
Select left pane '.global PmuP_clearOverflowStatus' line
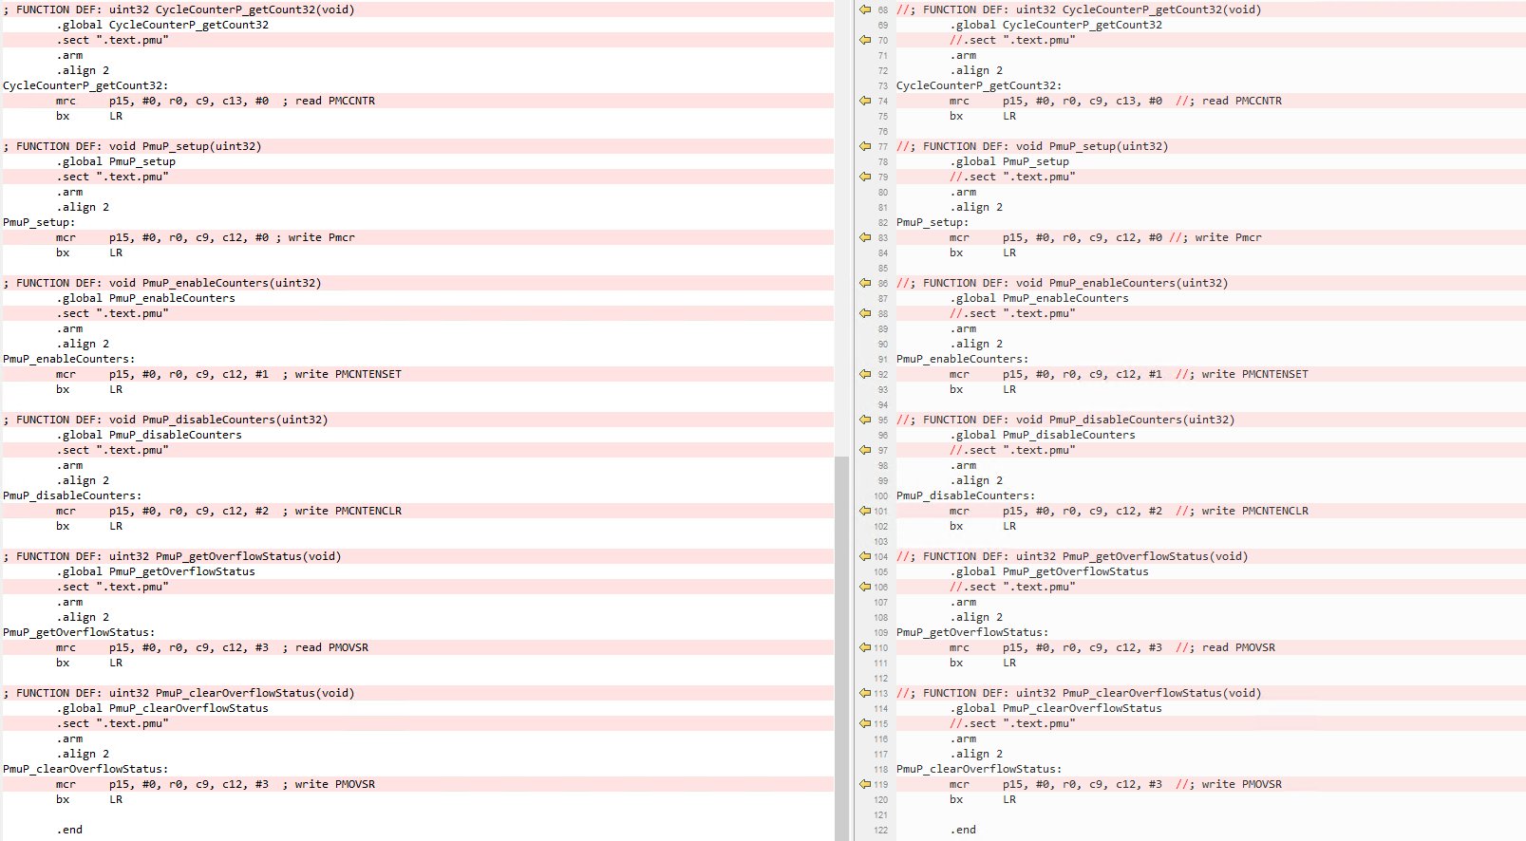[x=418, y=708]
